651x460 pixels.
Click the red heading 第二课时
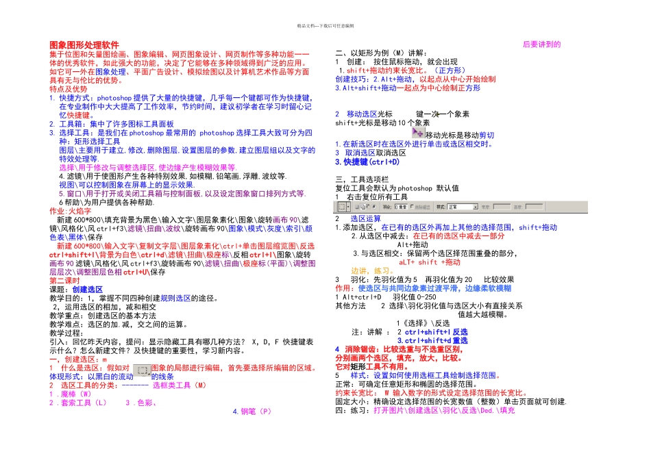(65, 281)
